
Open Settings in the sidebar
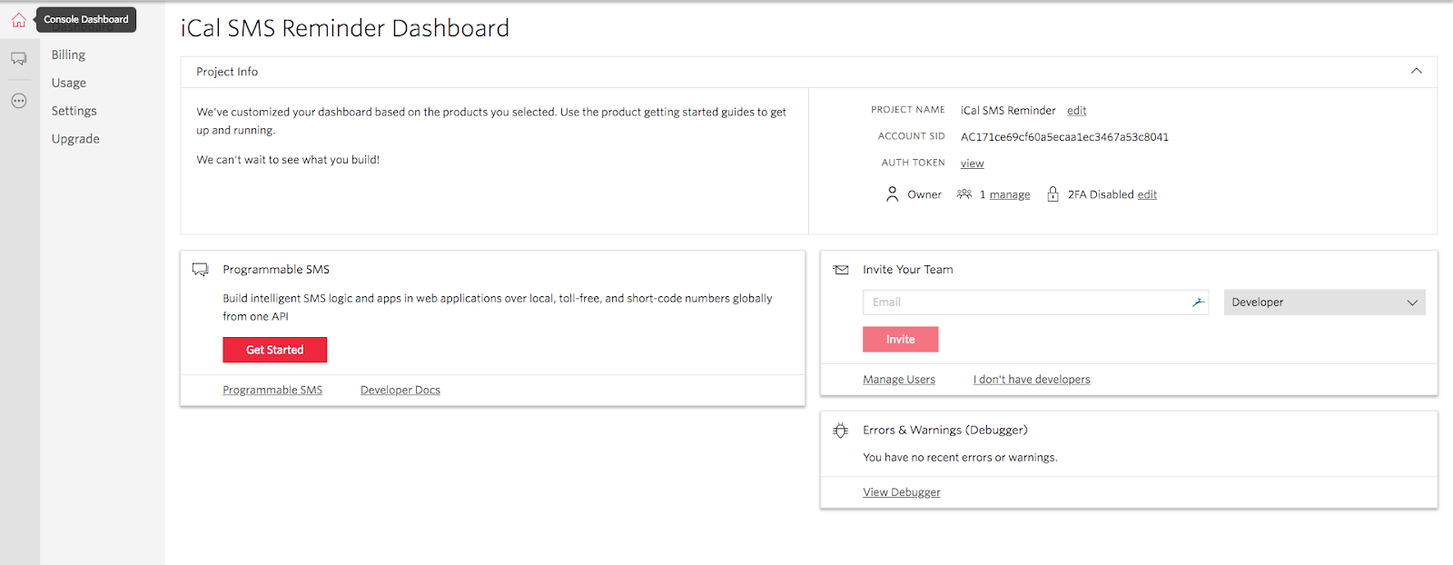[x=74, y=111]
